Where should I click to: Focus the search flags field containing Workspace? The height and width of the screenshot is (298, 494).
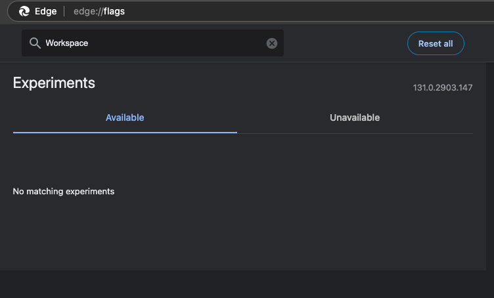pos(151,43)
